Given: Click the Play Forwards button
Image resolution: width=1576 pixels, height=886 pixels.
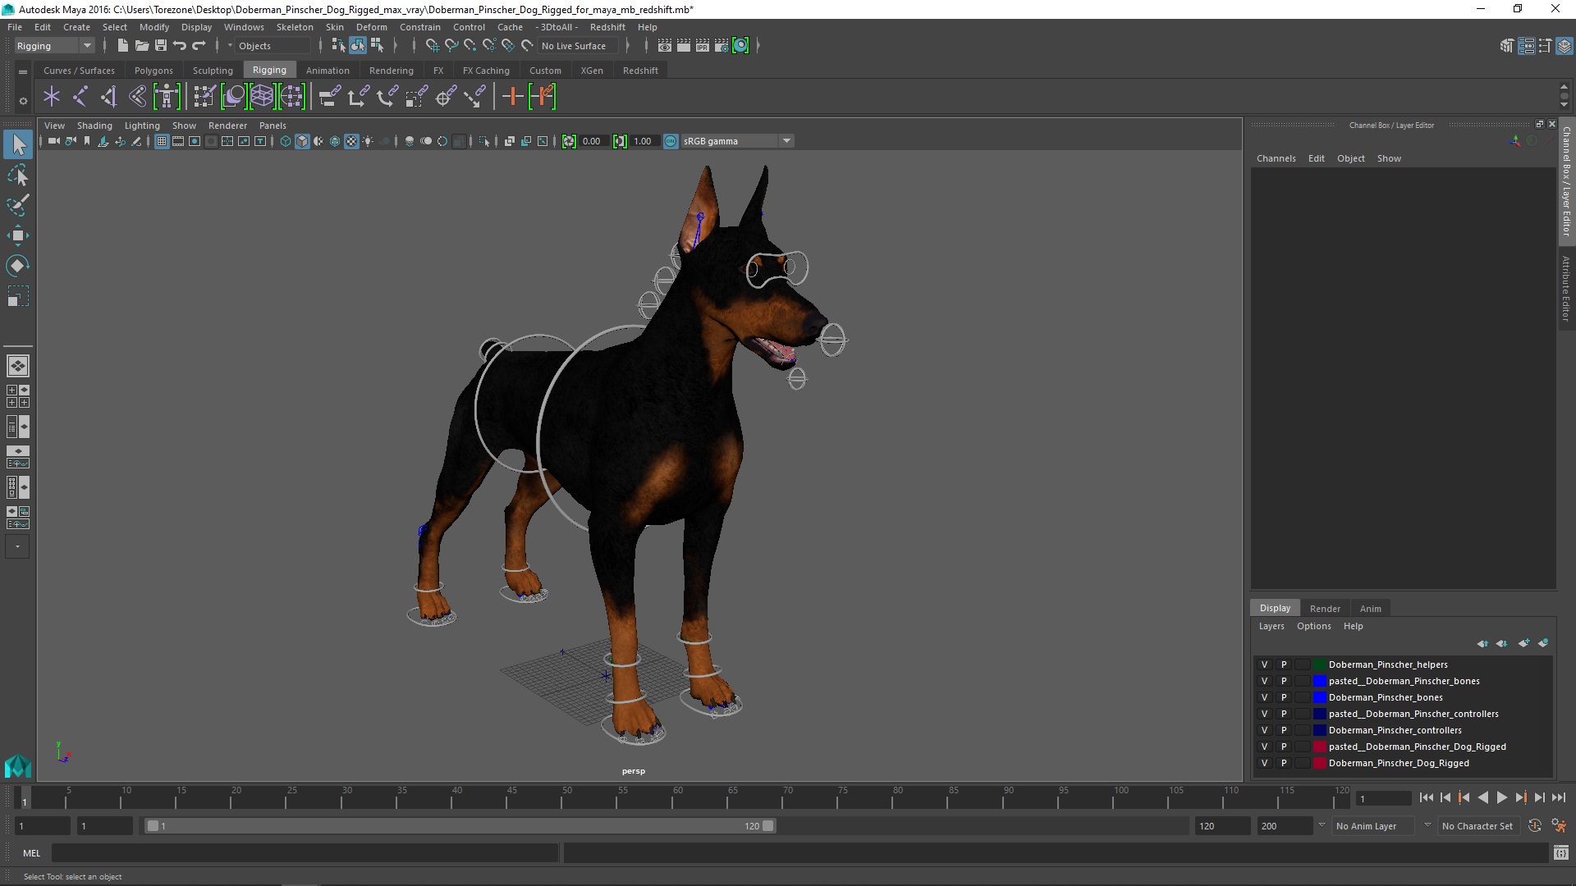Looking at the screenshot, I should pos(1501,797).
